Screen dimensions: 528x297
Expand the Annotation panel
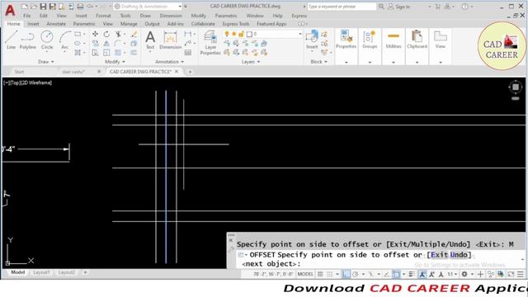pyautogui.click(x=169, y=62)
